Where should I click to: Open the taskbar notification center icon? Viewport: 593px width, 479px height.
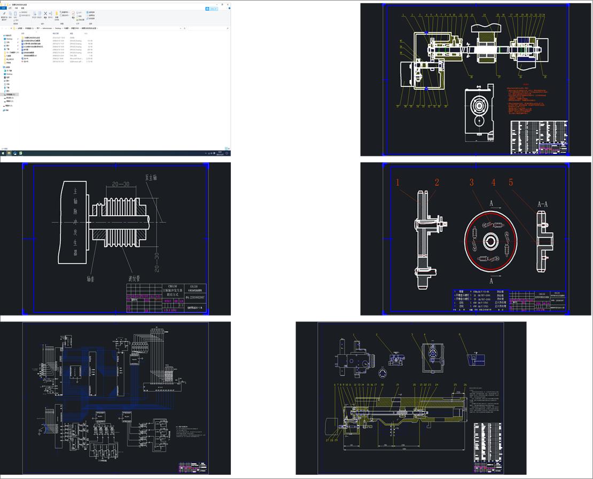click(x=227, y=153)
